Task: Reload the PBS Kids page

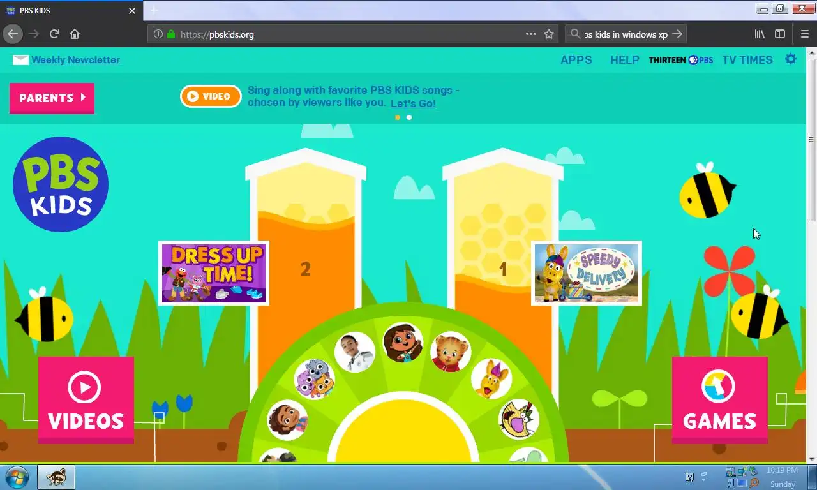Action: tap(54, 34)
